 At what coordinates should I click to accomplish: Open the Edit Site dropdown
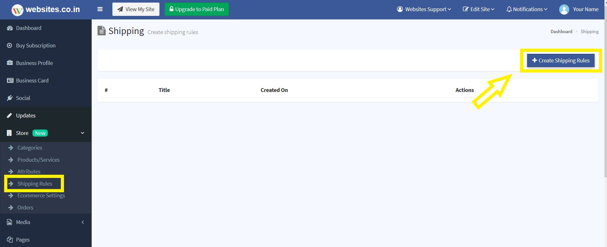478,9
